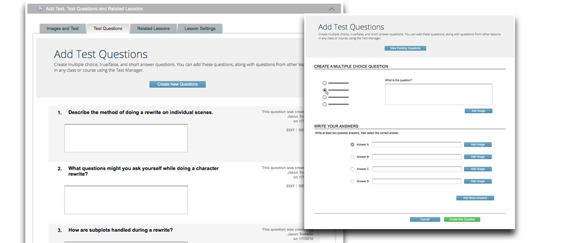
Task: Go to the Lesson Settings tab
Action: tap(200, 29)
